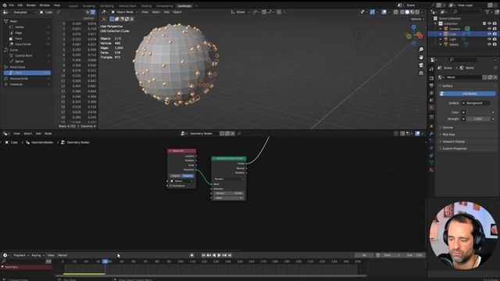Hide the Camera object in outliner
Screen dimensions: 500x281
490,29
